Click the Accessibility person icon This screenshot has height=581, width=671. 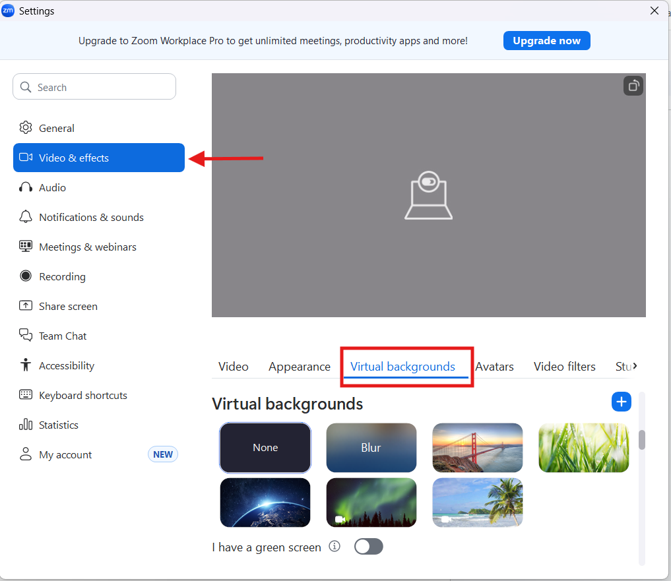coord(26,365)
